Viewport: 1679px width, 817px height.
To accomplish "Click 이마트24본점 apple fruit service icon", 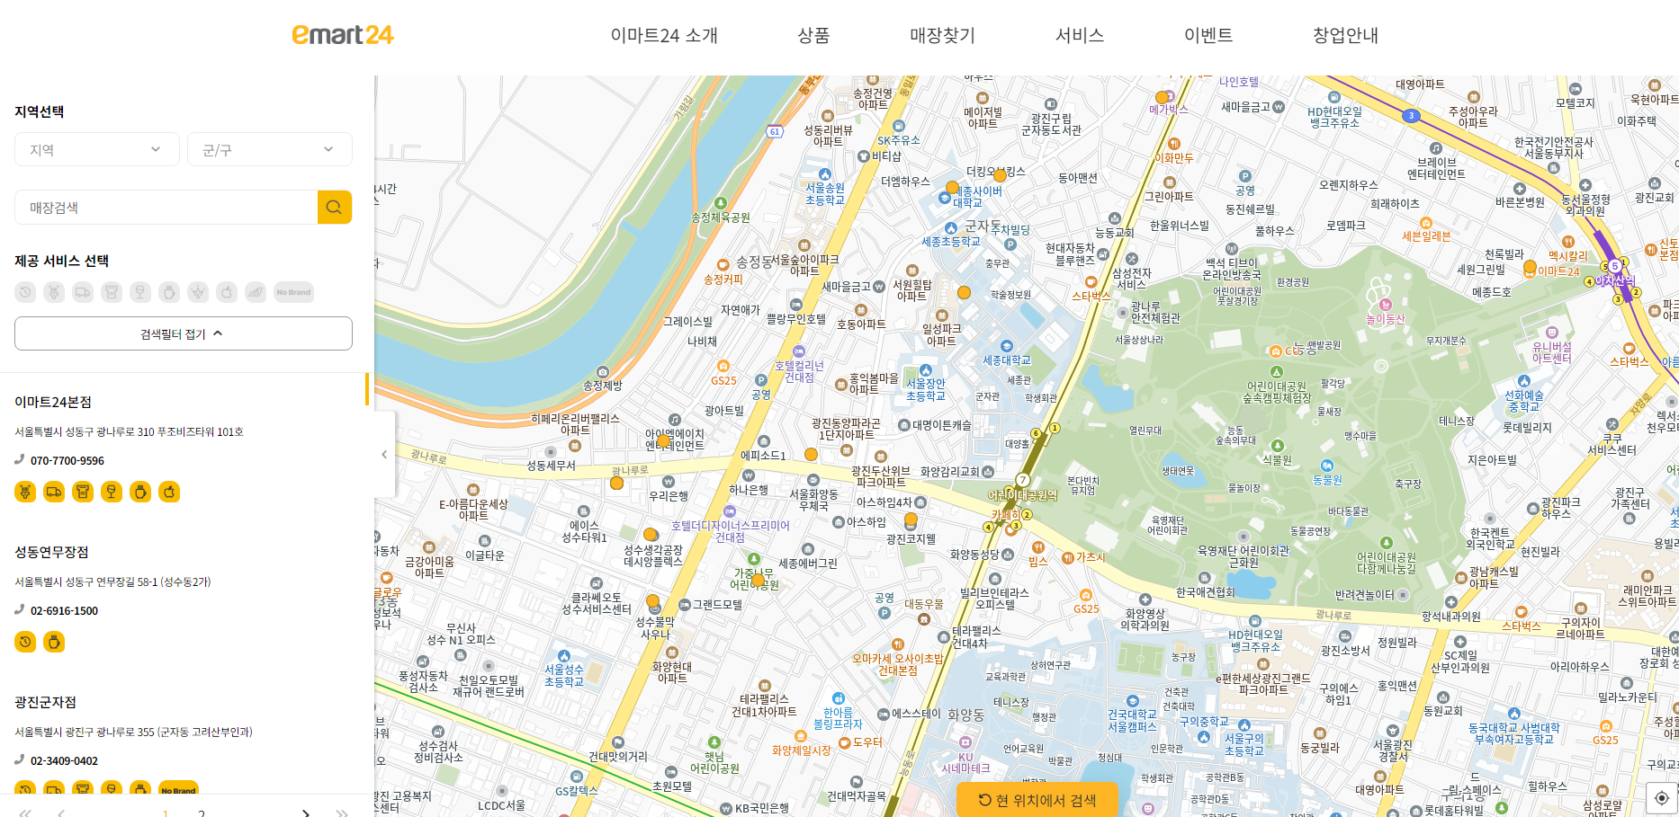I will tap(169, 492).
